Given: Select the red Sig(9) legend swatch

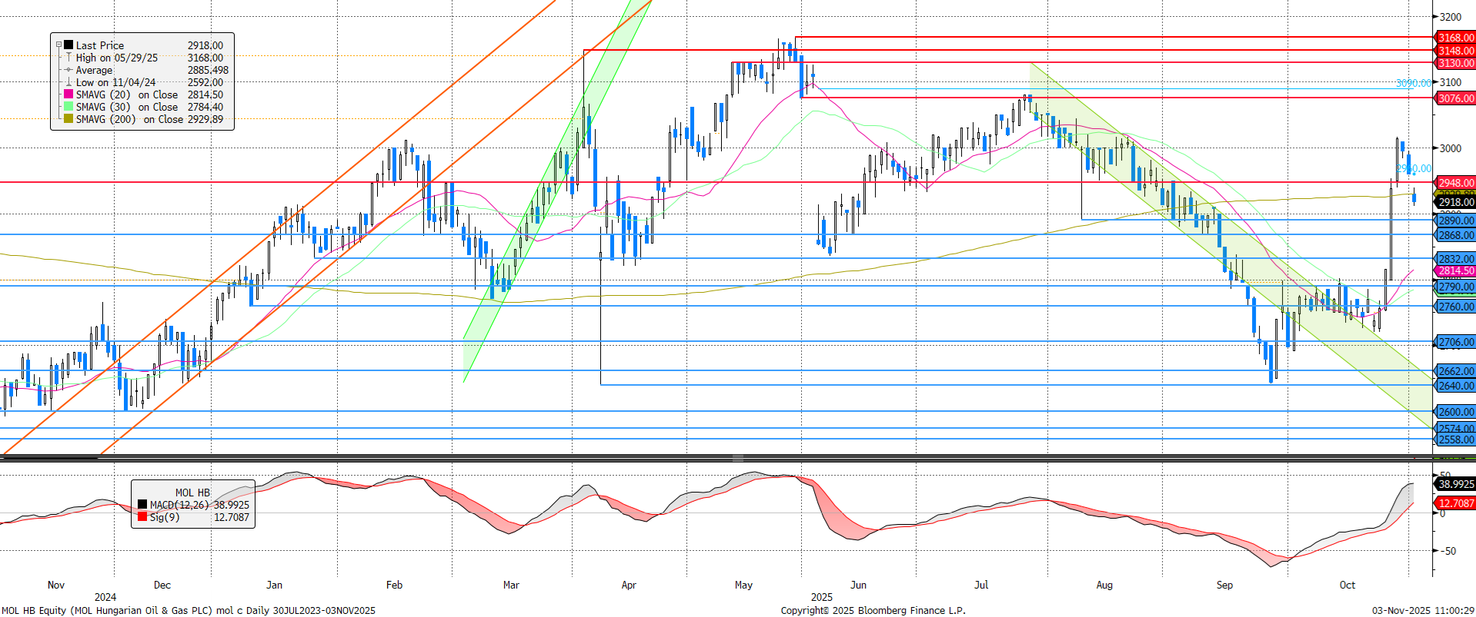Looking at the screenshot, I should 142,517.
